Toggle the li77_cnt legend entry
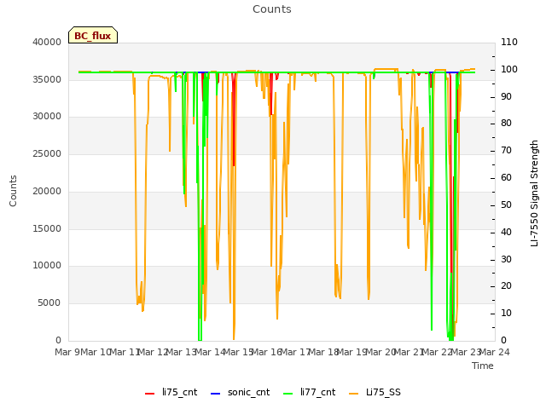This screenshot has height=409, width=546. 309,393
